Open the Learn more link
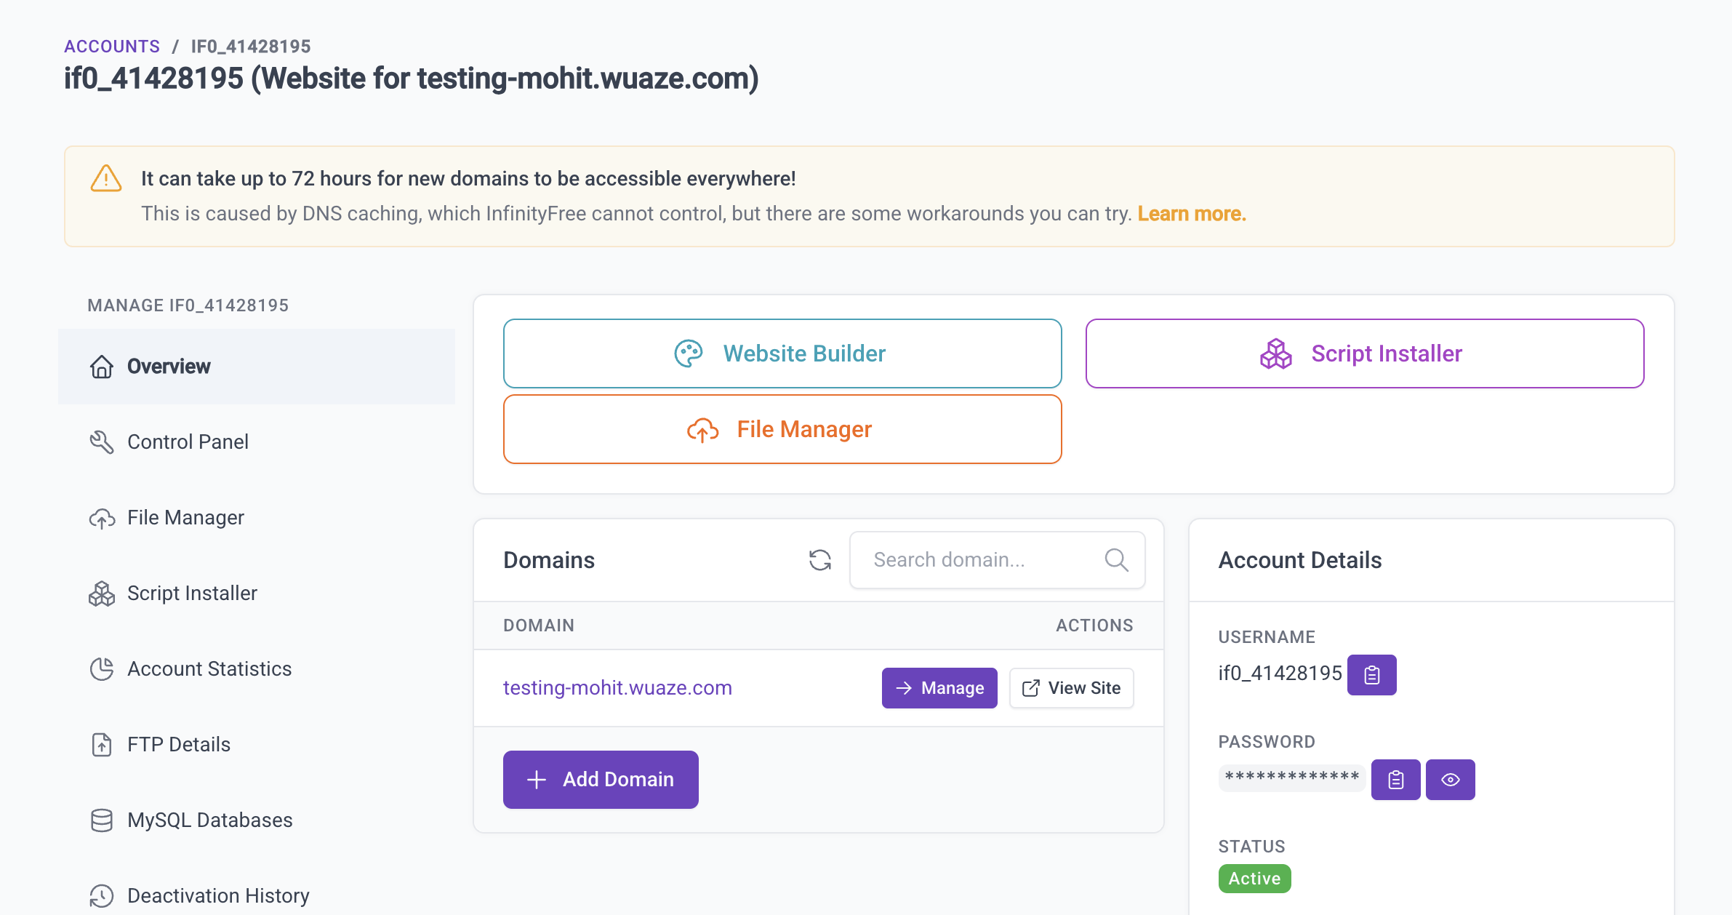 click(1191, 213)
